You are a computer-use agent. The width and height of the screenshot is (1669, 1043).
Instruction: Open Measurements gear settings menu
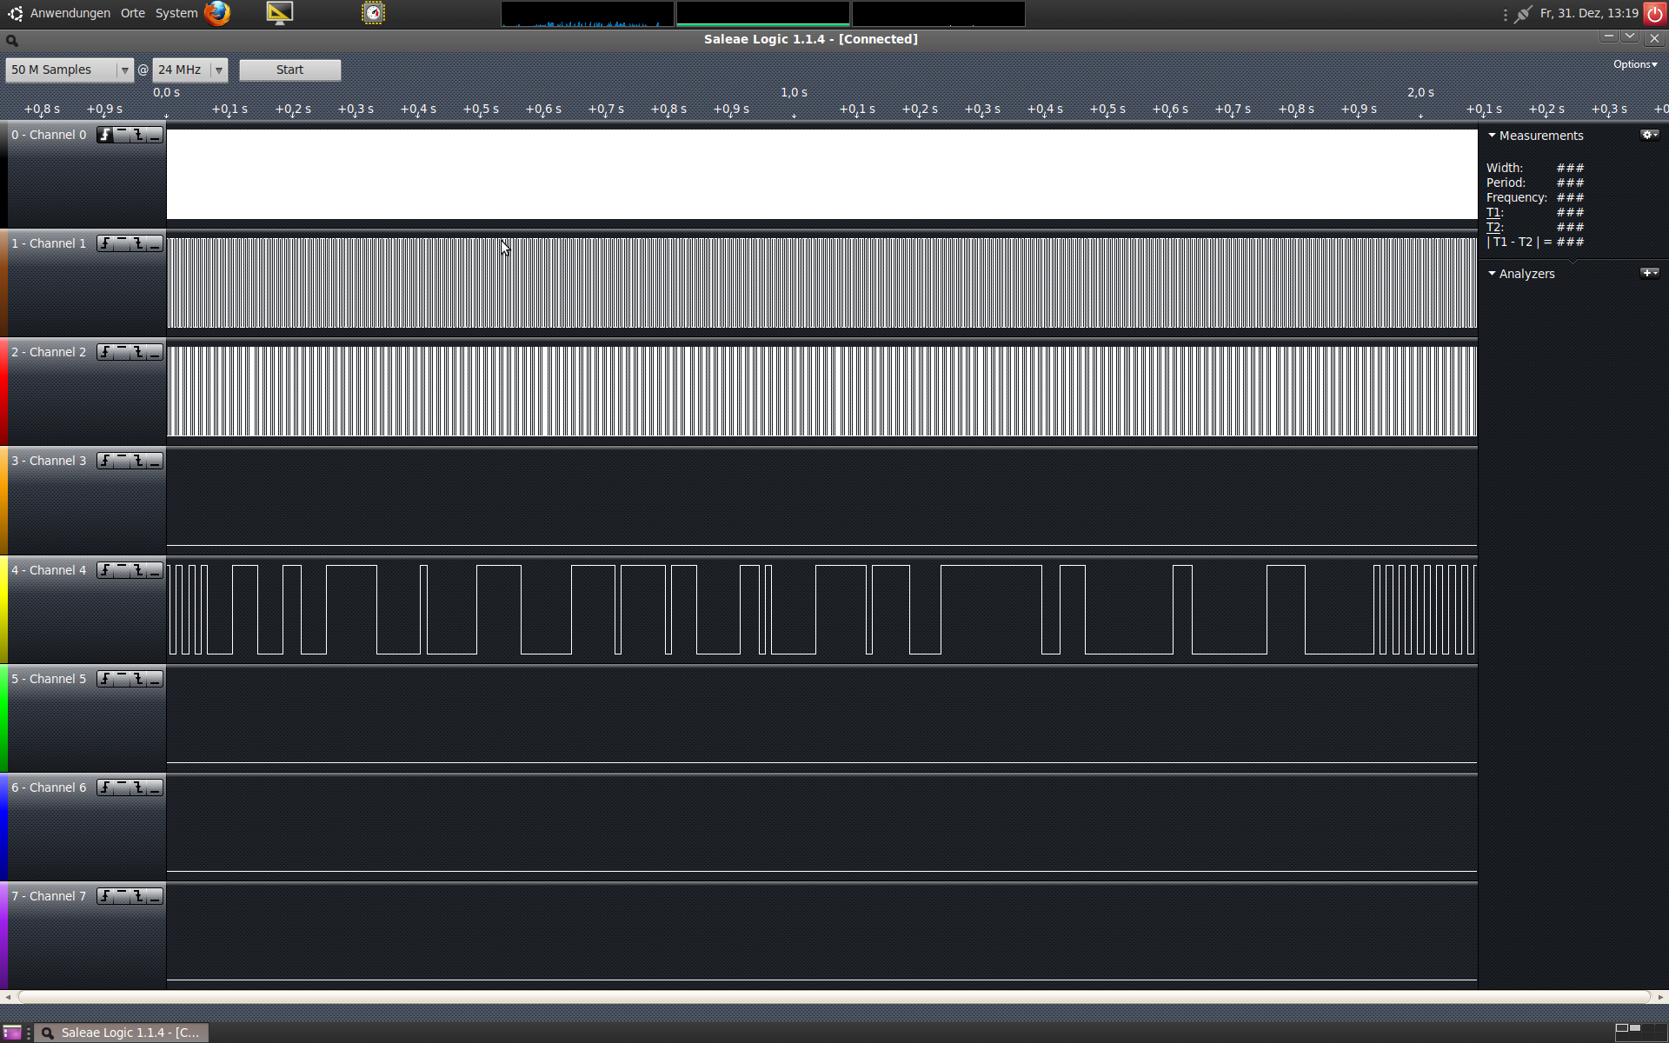click(1649, 135)
